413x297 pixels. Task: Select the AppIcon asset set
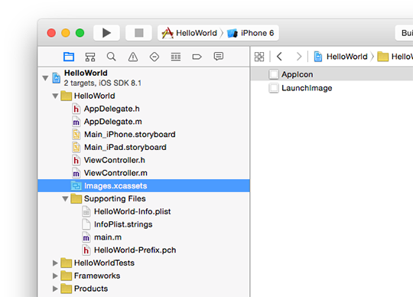tap(332, 74)
